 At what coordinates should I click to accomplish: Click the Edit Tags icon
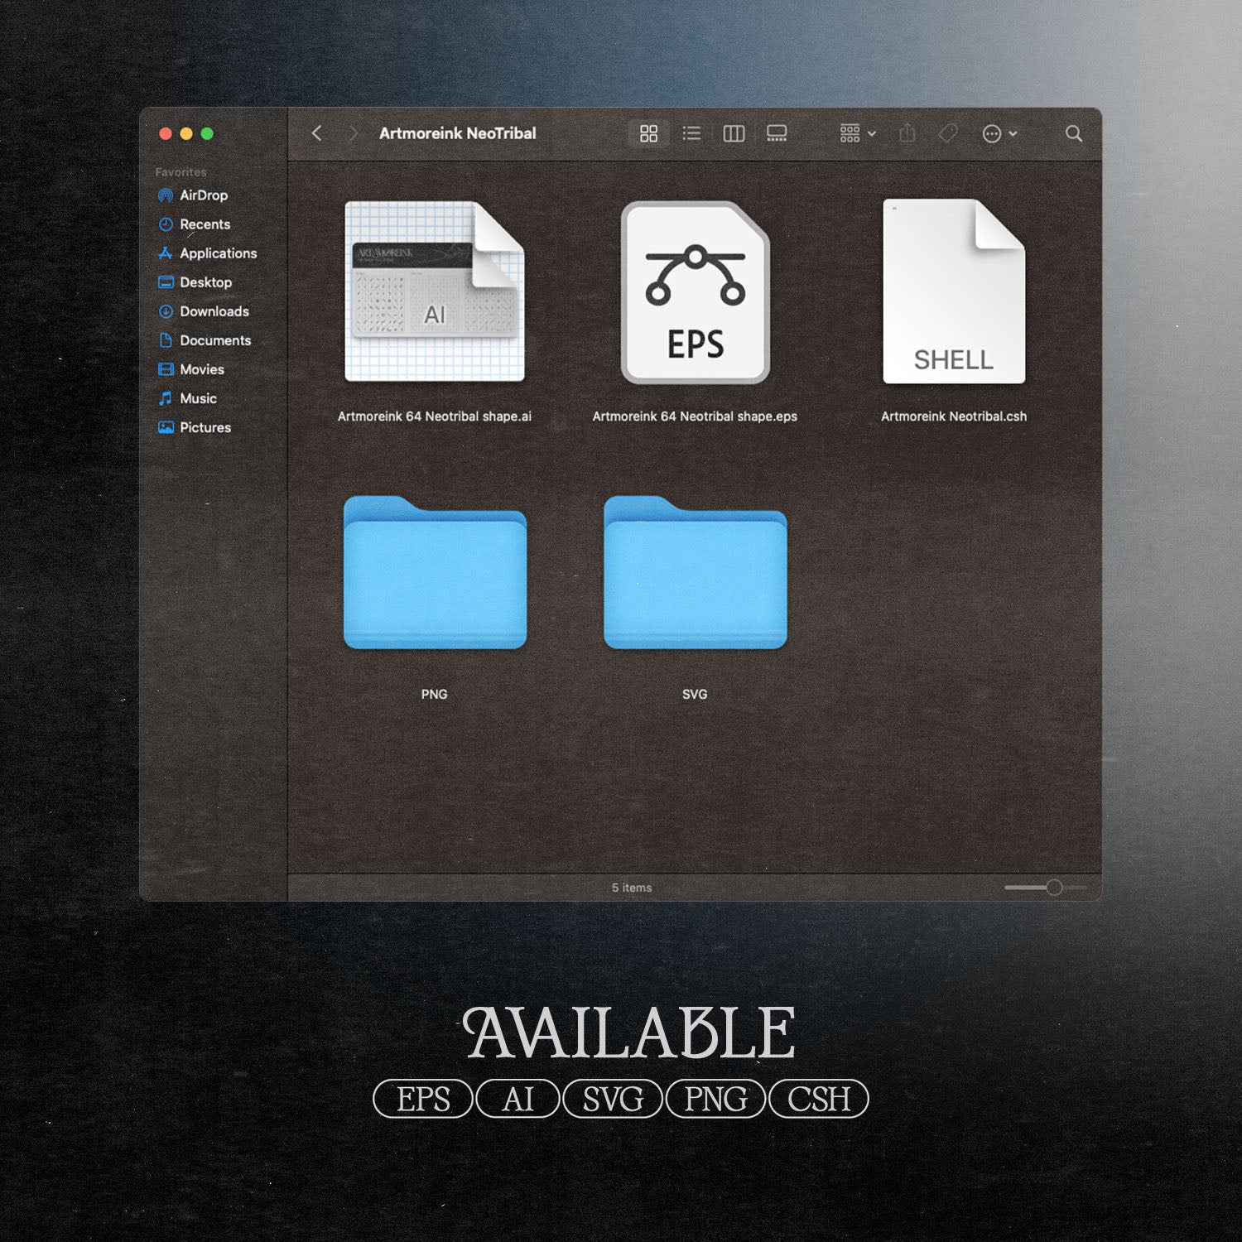[948, 133]
